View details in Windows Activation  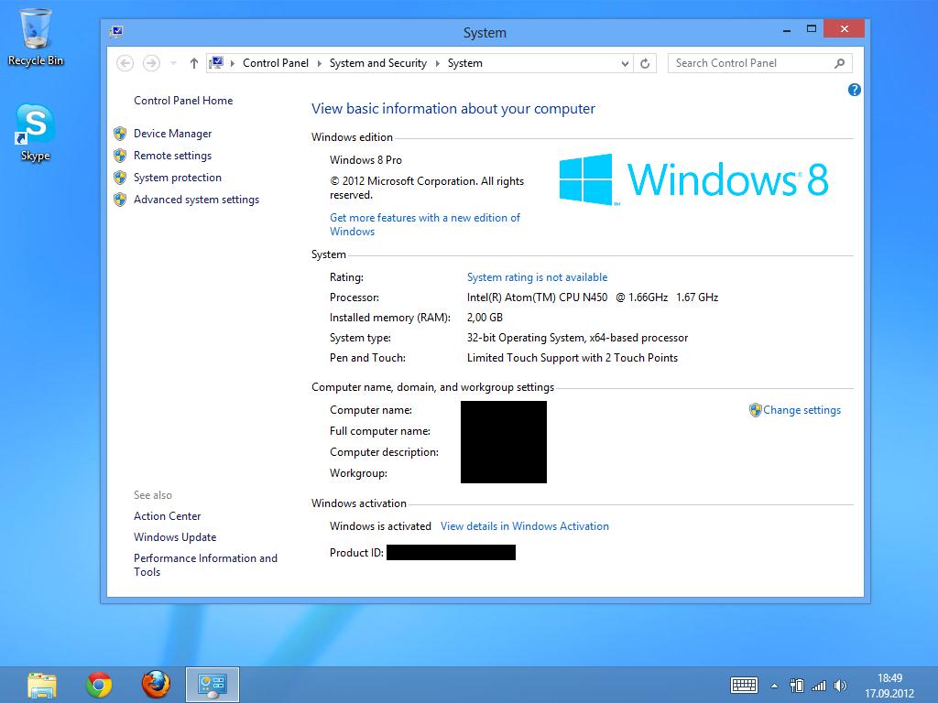pos(525,526)
